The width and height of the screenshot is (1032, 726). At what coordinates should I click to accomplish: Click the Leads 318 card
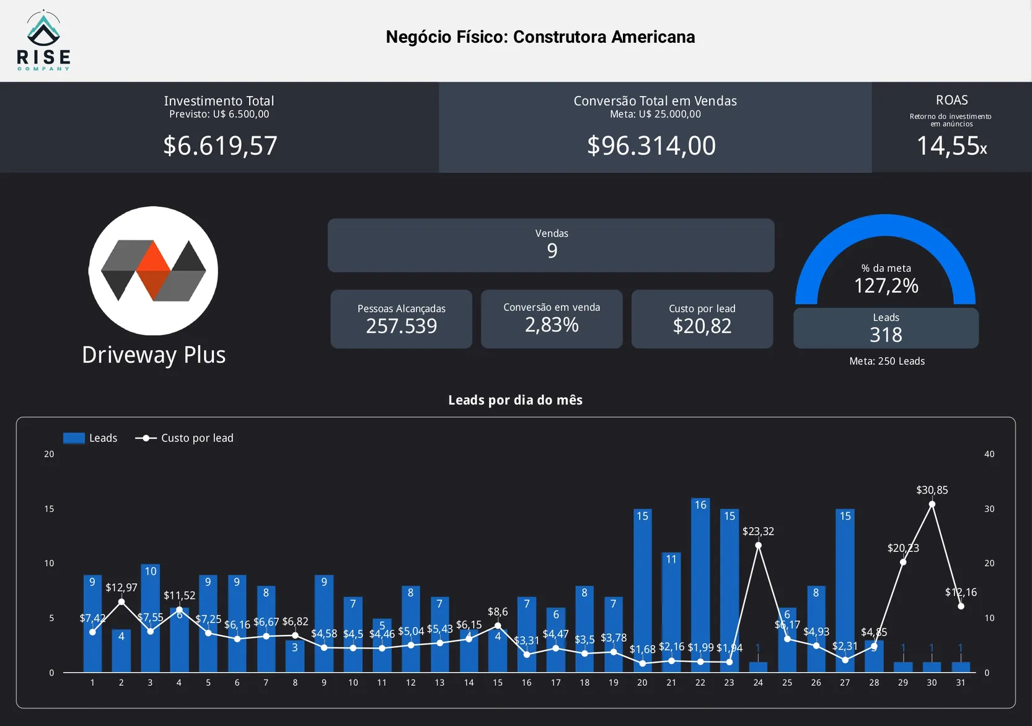[x=886, y=328]
